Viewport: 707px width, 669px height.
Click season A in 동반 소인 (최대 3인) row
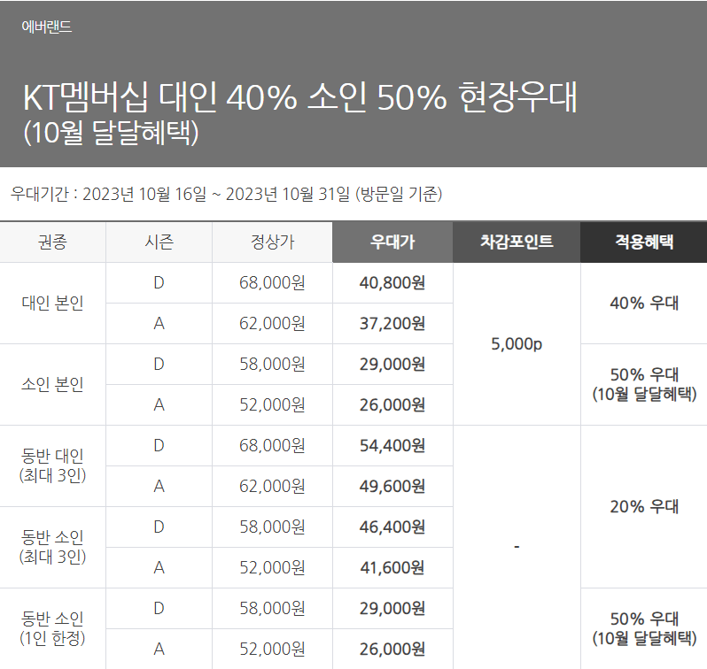159,567
